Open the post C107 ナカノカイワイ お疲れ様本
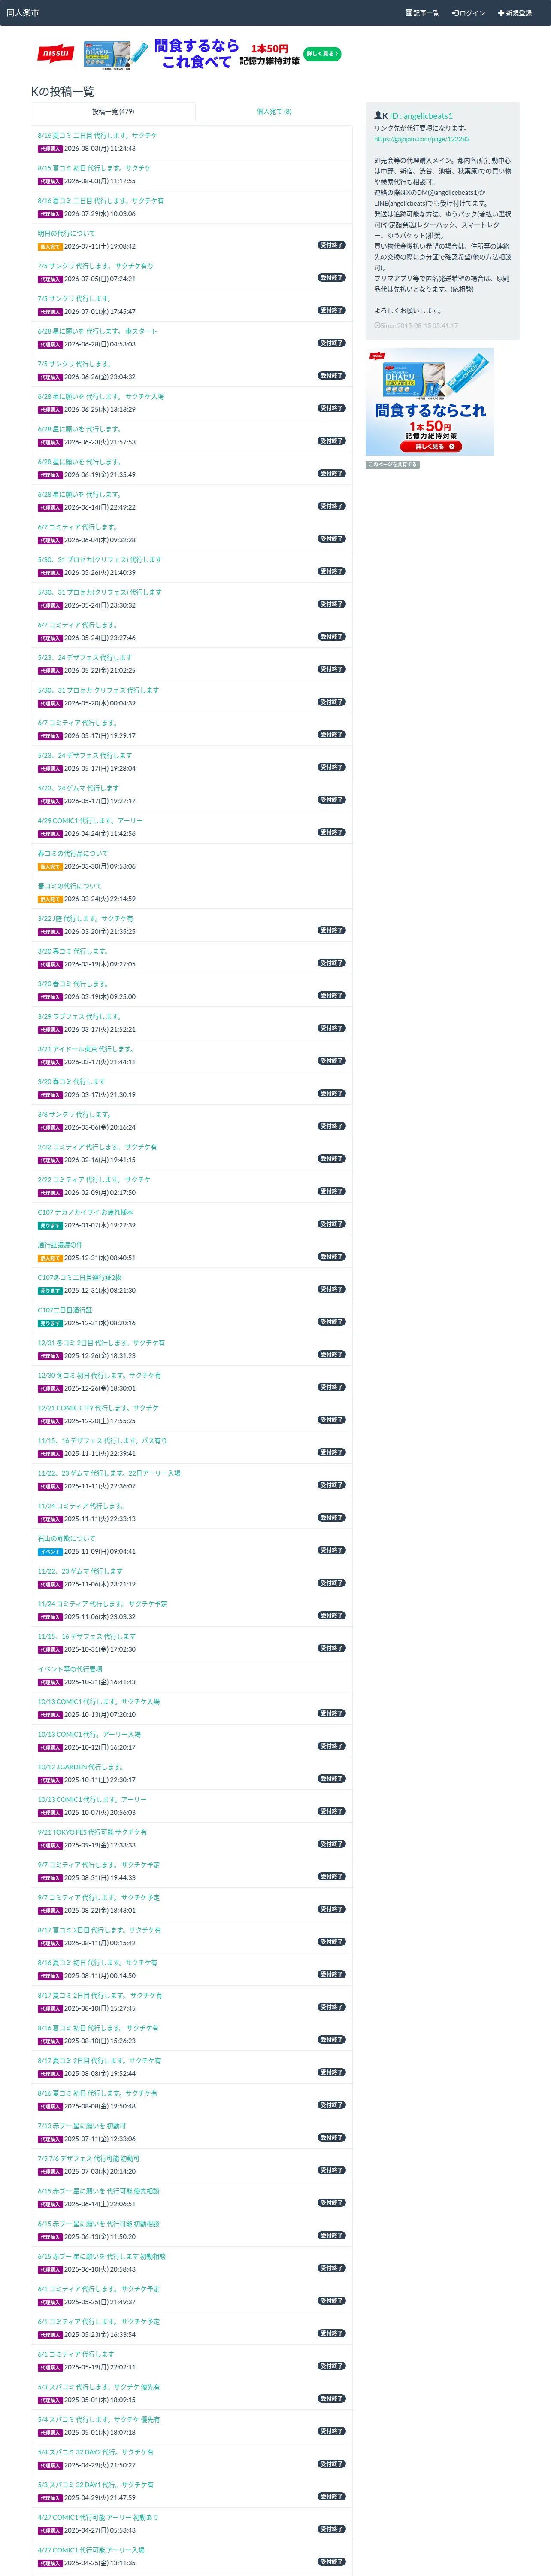Viewport: 551px width, 2576px height. [85, 1212]
